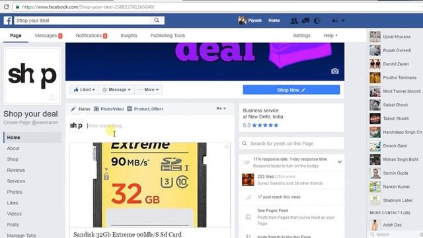Open the More dropdown button

coord(148,90)
